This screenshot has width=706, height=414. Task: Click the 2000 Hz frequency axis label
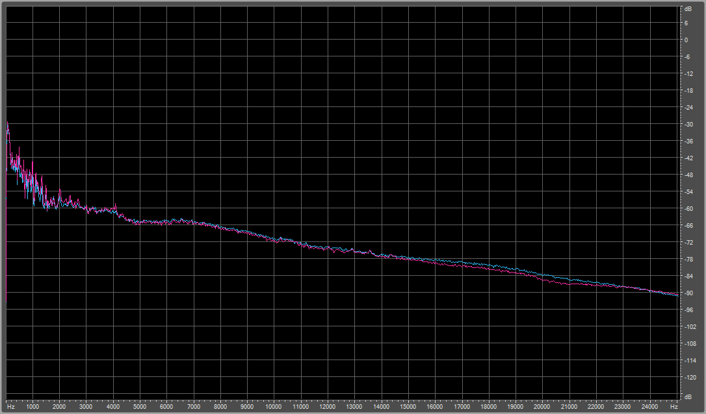[59, 406]
